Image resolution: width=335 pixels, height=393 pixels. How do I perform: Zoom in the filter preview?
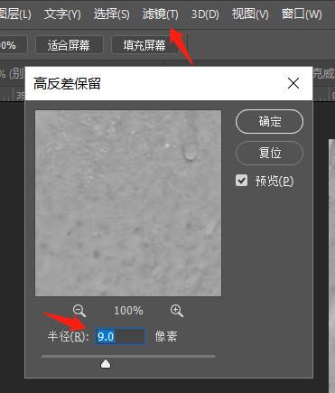[x=177, y=311]
